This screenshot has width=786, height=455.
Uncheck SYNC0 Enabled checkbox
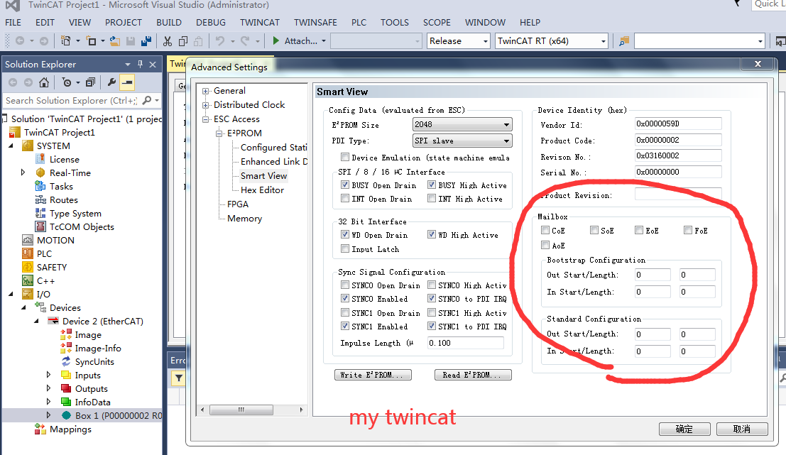345,298
